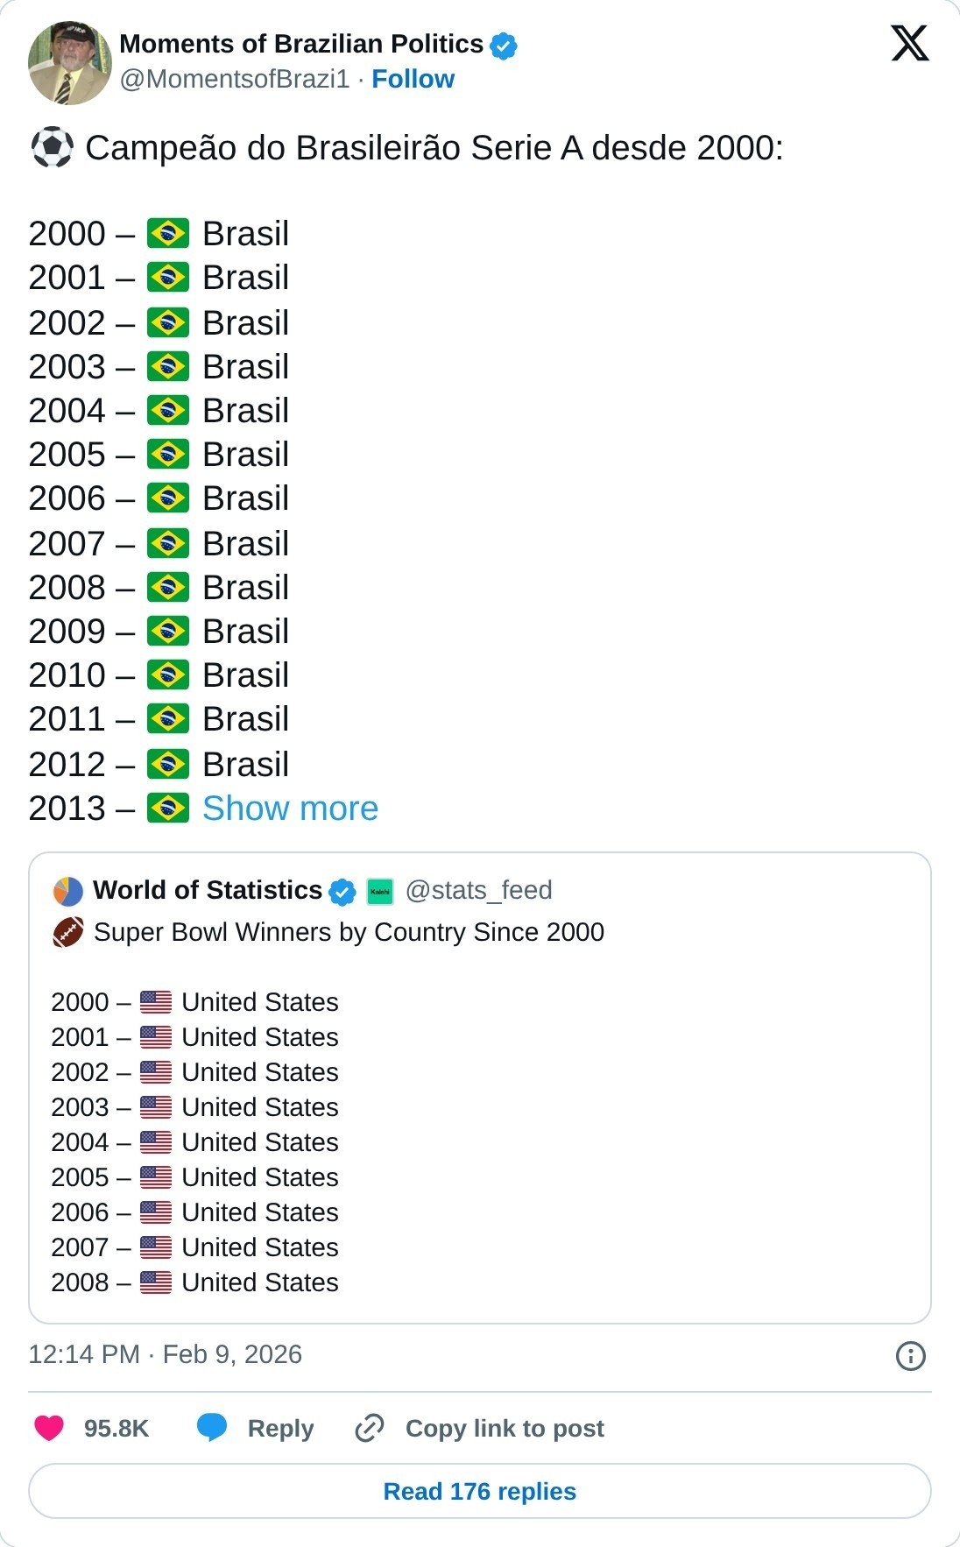960x1547 pixels.
Task: Like the post with the heart icon
Action: tap(49, 1428)
